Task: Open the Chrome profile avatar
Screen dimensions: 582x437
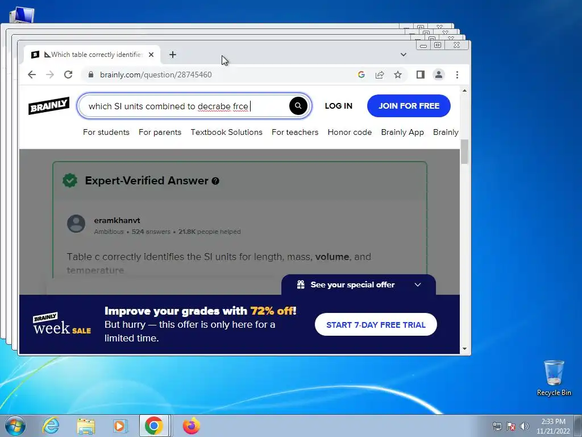Action: 439,75
